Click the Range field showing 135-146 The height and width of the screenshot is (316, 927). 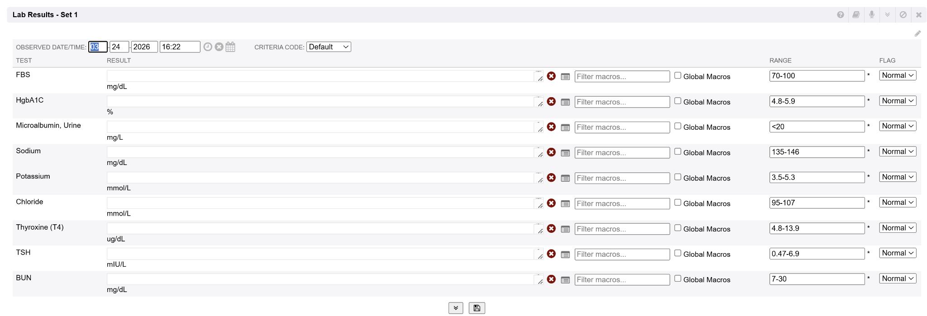(817, 152)
